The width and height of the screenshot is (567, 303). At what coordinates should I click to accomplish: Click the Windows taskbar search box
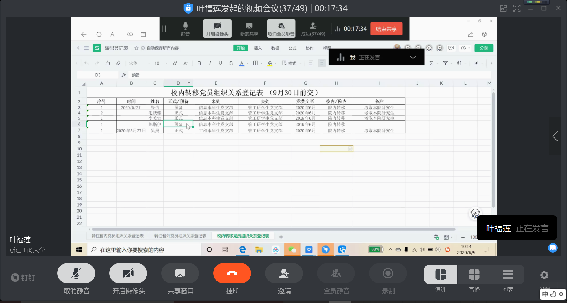(x=145, y=250)
